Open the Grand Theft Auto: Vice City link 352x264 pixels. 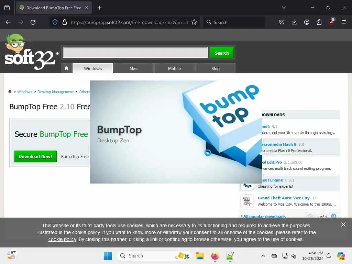284,198
